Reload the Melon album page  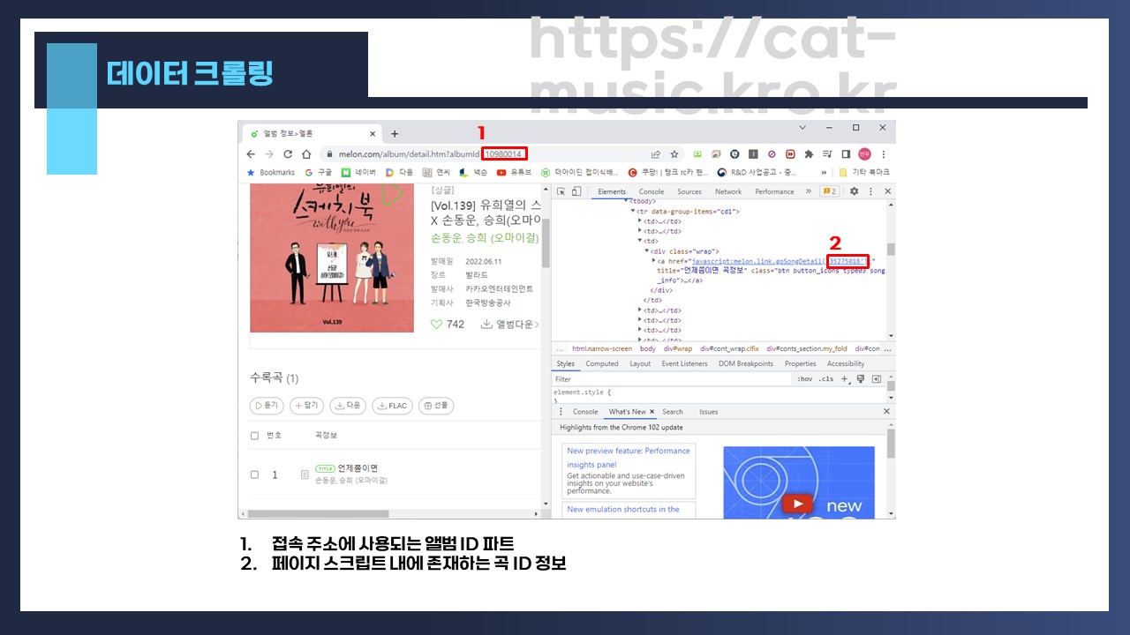(288, 153)
